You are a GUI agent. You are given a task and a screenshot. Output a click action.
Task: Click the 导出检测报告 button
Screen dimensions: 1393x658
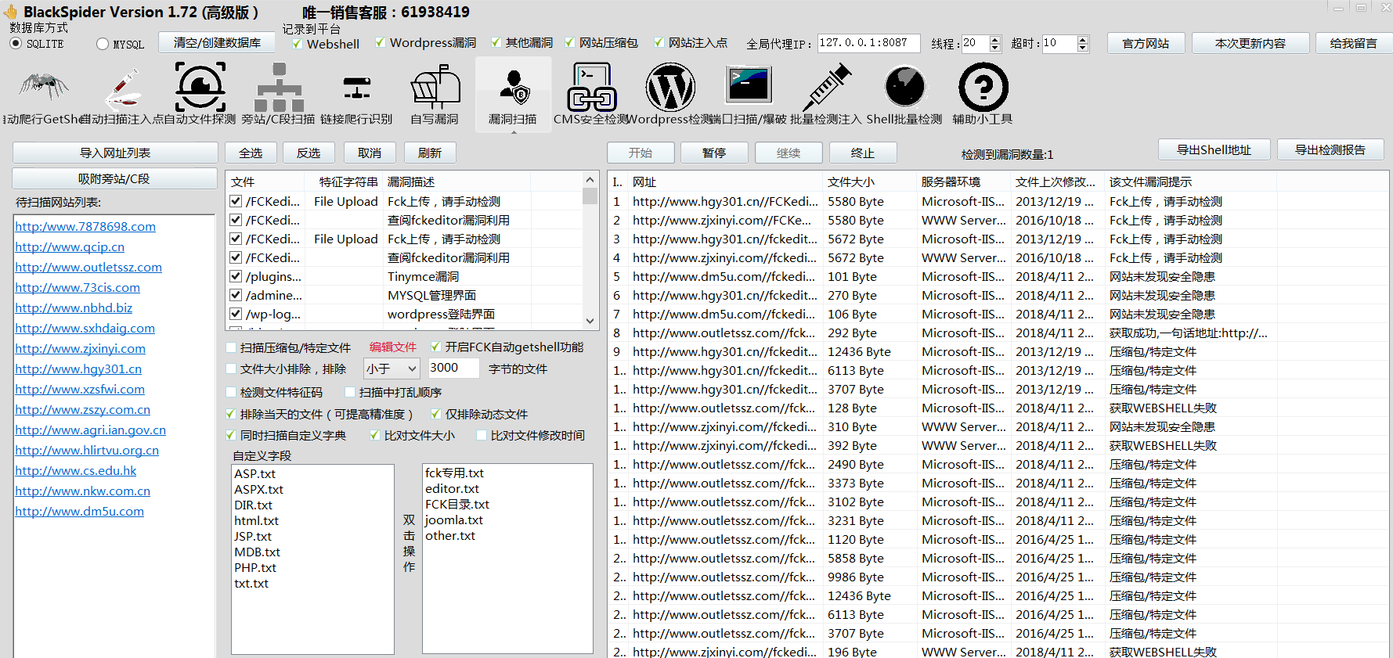1330,149
